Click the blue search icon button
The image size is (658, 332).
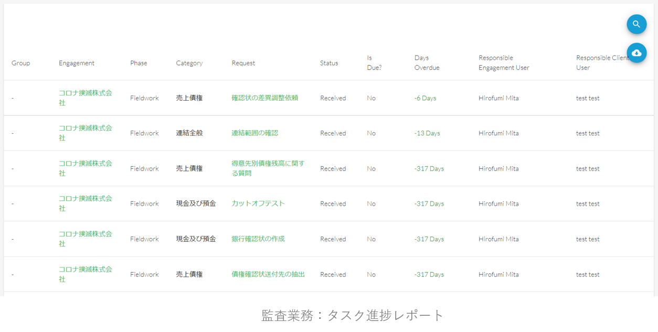[x=636, y=24]
